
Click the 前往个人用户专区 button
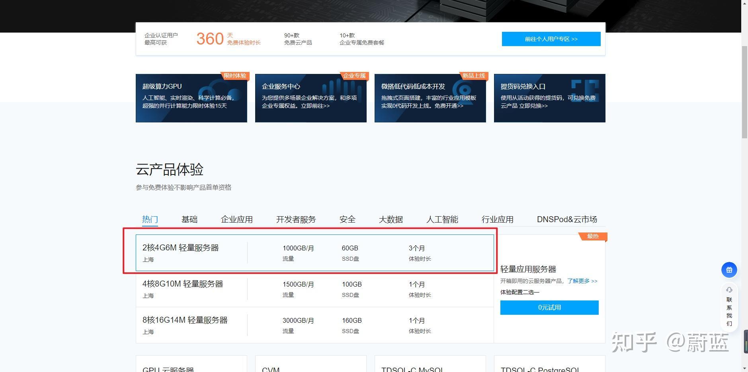pos(551,39)
